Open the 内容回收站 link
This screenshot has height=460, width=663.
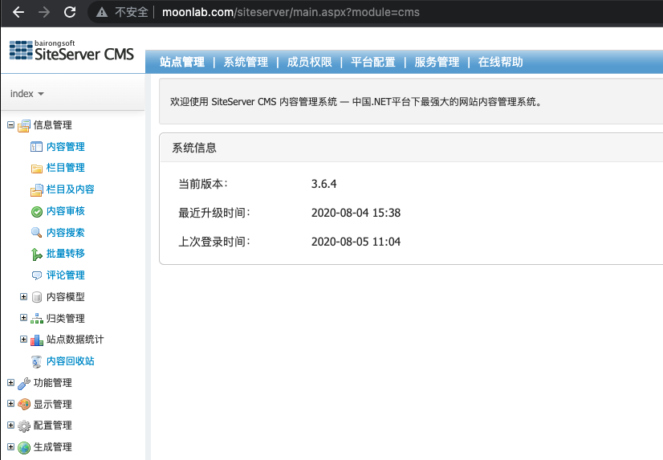pos(70,361)
